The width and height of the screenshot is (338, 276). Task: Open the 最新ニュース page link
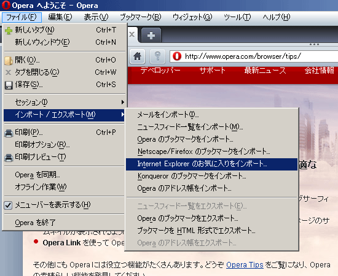point(265,71)
